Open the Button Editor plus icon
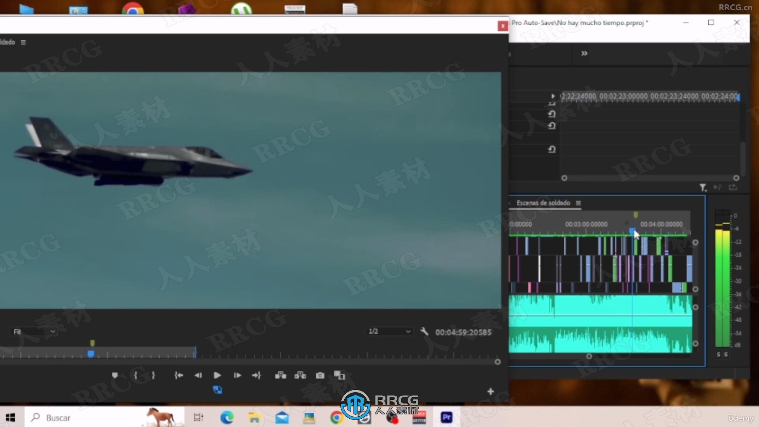The width and height of the screenshot is (759, 427). (491, 391)
